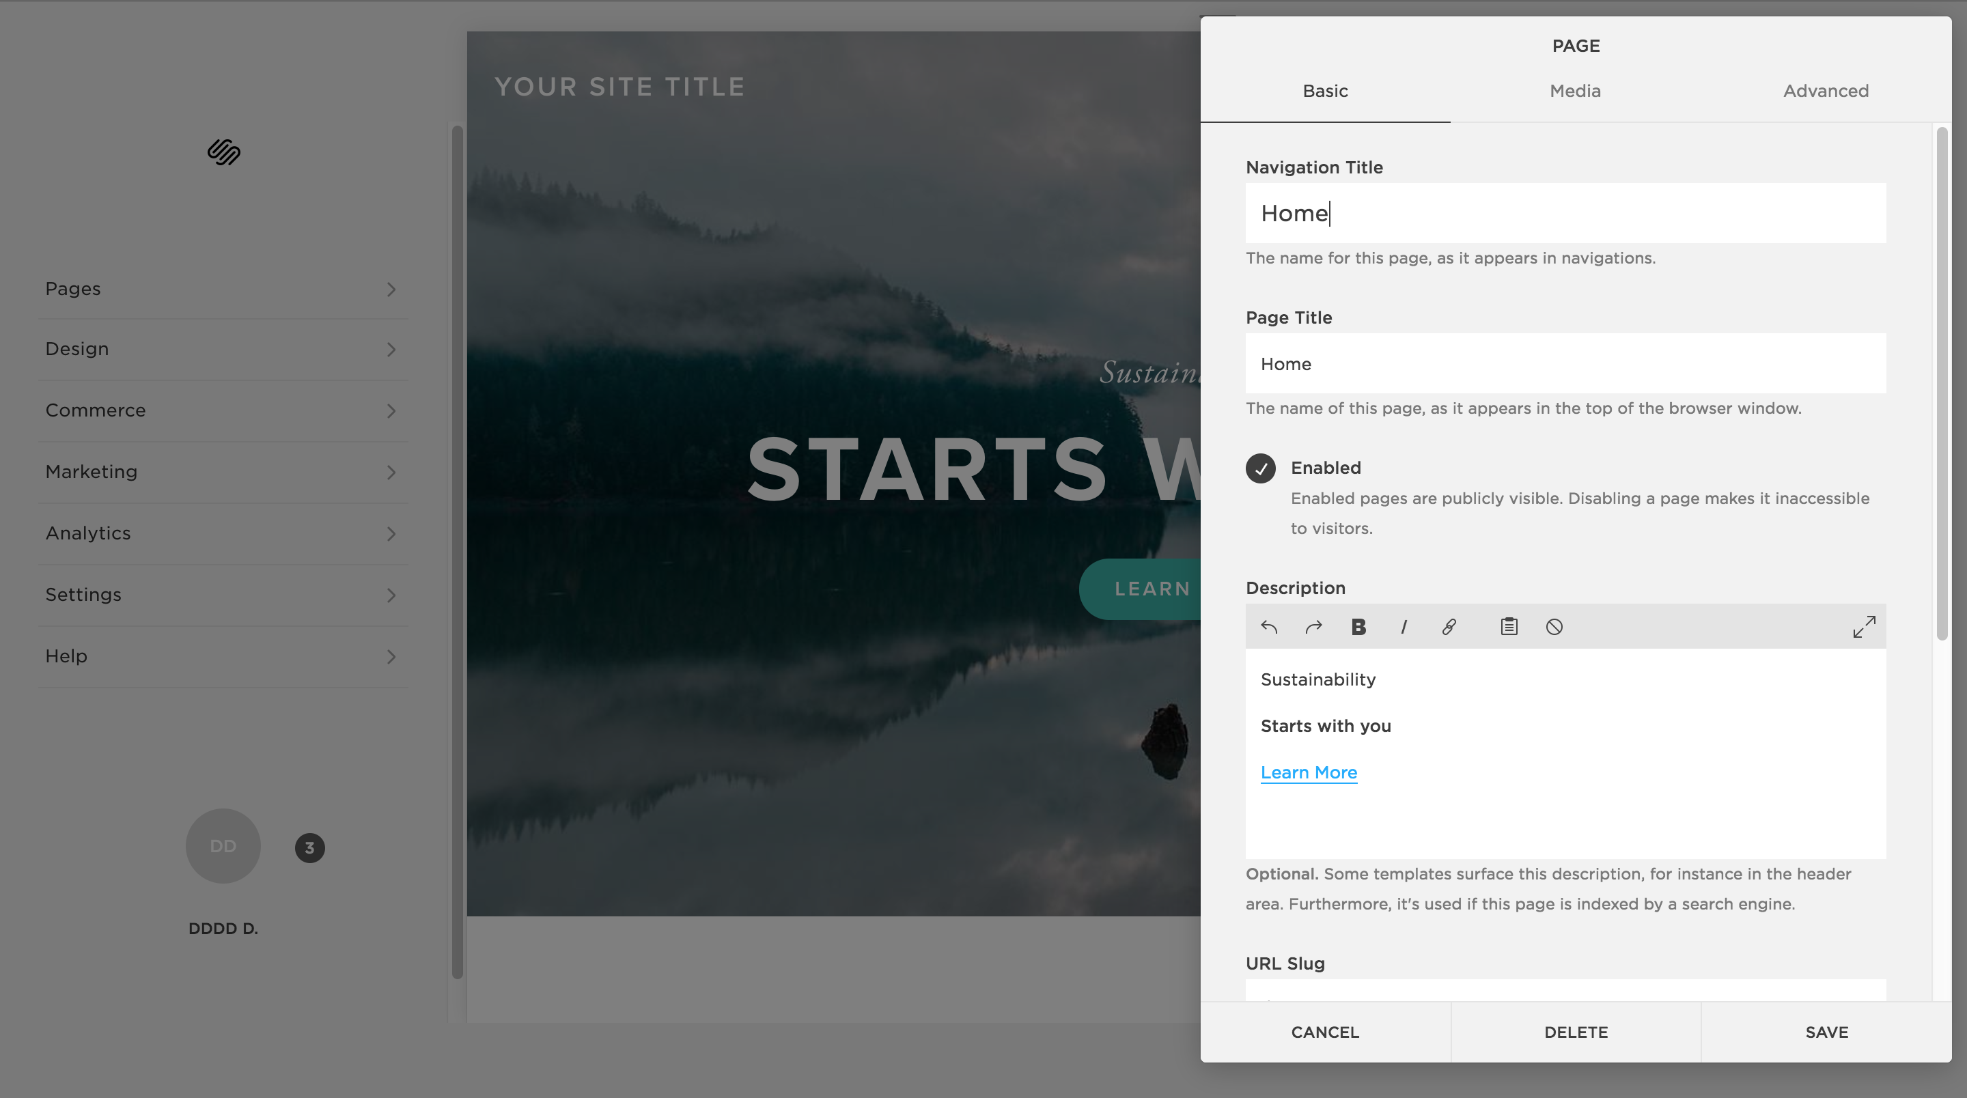Click the clipboard paste icon in toolbar
This screenshot has height=1098, width=1967.
pos(1509,625)
